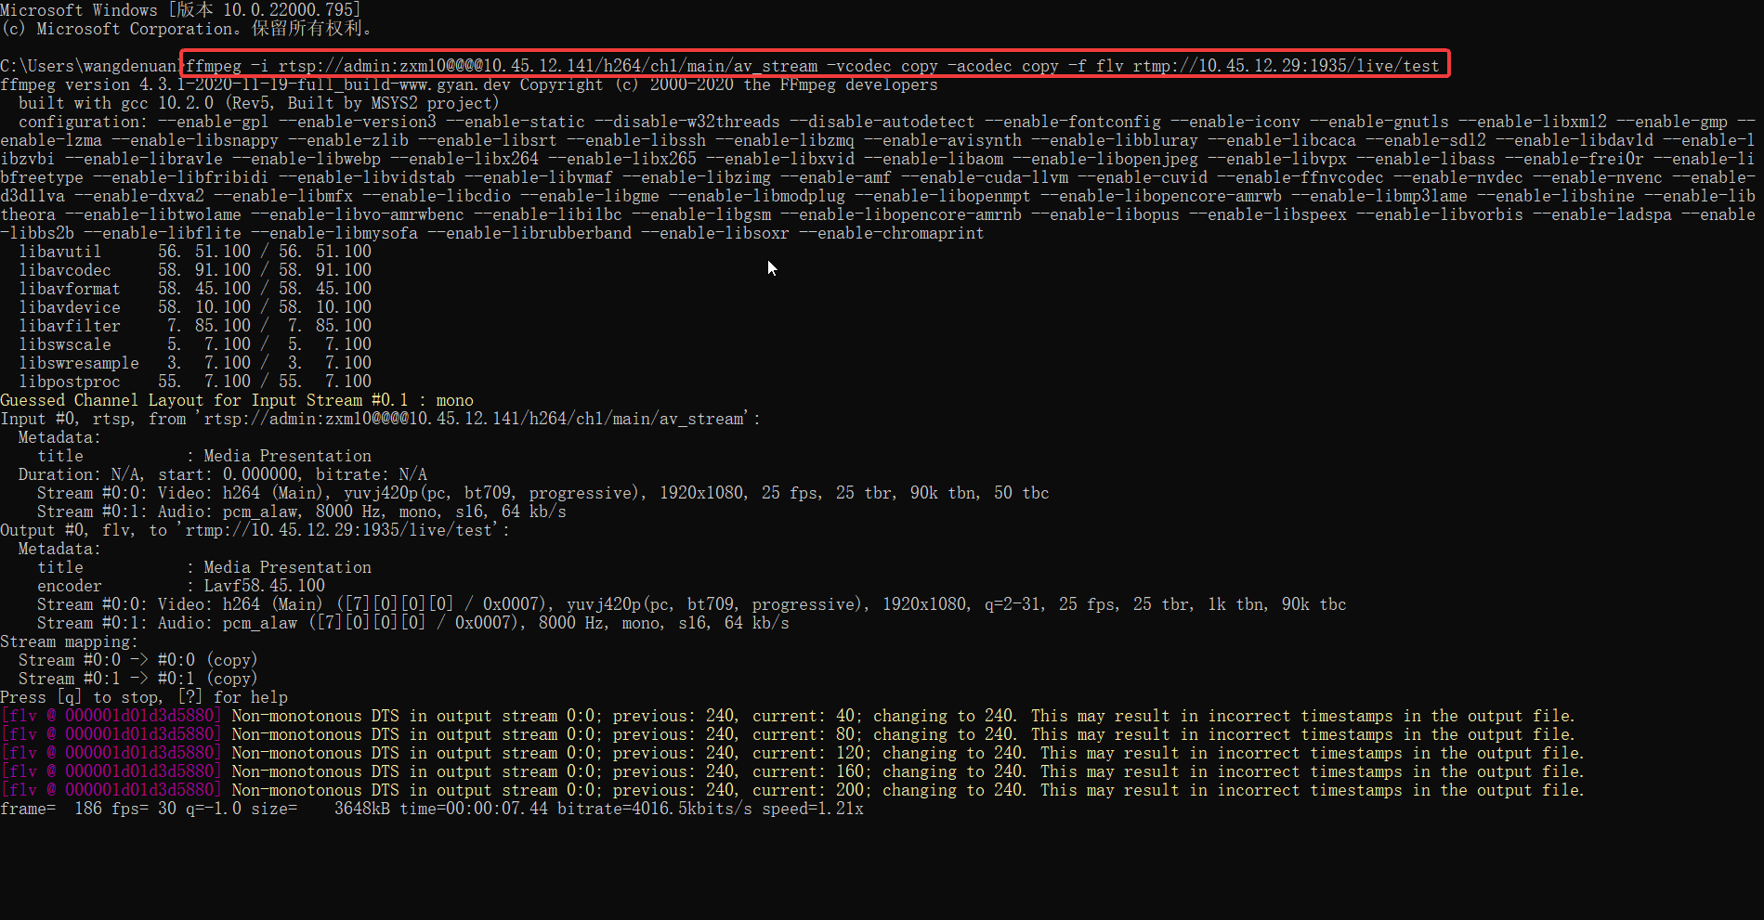Select the libswresample version row
This screenshot has height=920, width=1764.
195,363
